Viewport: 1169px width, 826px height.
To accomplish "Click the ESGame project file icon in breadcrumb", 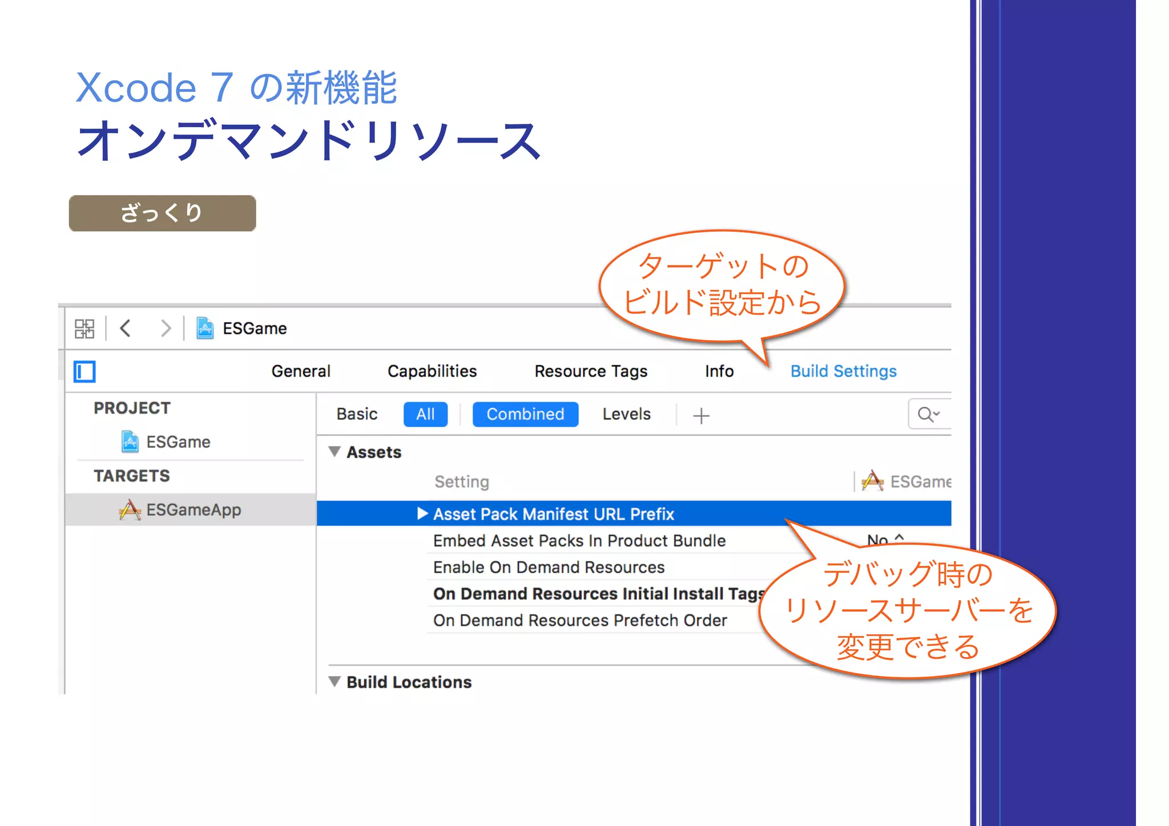I will click(x=205, y=328).
